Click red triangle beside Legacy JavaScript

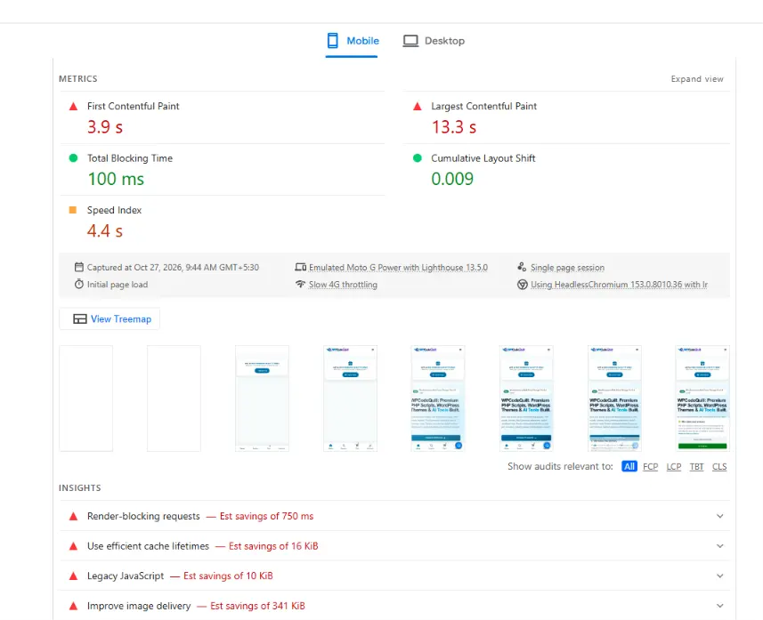(74, 576)
